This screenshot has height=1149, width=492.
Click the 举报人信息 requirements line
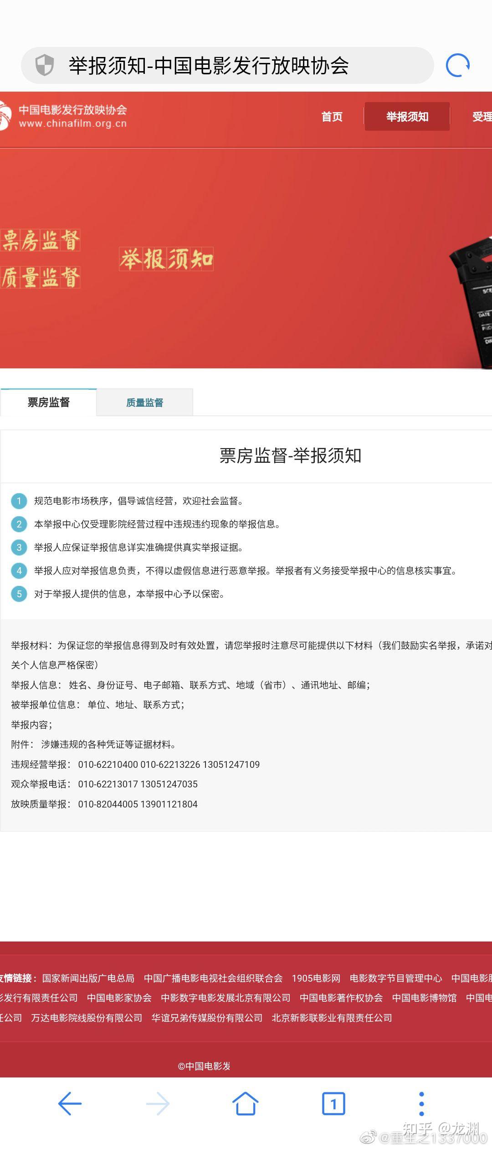190,685
